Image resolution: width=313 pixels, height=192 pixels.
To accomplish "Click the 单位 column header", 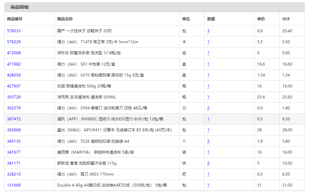I will [186, 19].
